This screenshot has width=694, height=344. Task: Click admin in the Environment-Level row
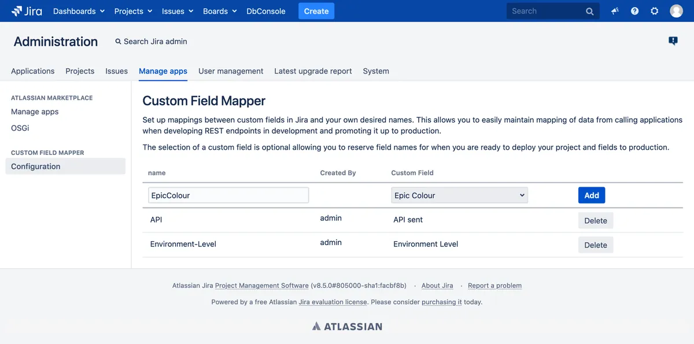click(x=331, y=242)
